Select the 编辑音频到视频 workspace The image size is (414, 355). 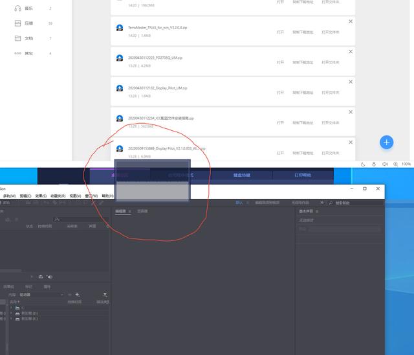tap(267, 203)
